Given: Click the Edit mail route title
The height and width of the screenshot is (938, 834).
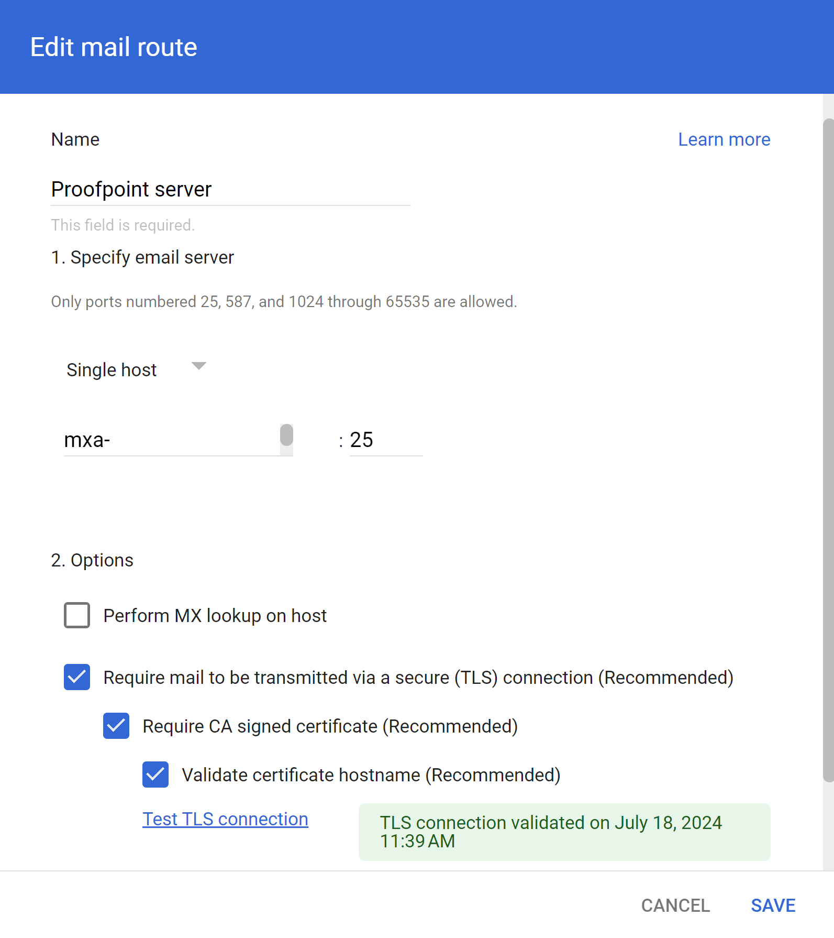Looking at the screenshot, I should 114,47.
